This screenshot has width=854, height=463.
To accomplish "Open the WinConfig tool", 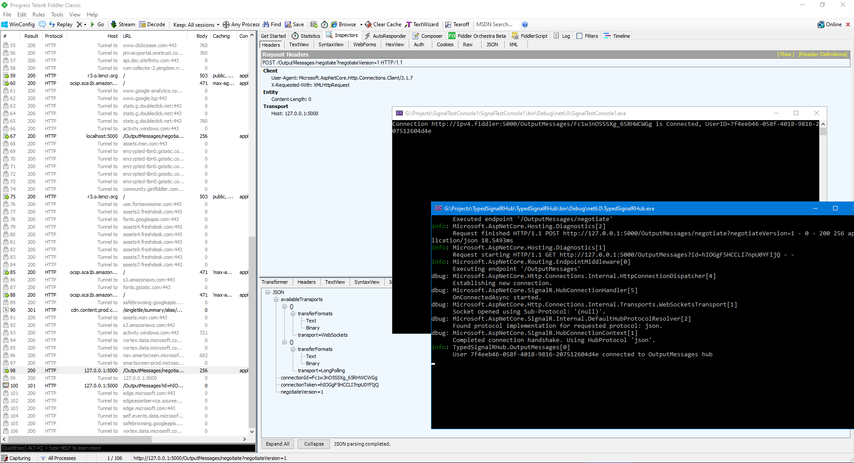I will click(17, 24).
